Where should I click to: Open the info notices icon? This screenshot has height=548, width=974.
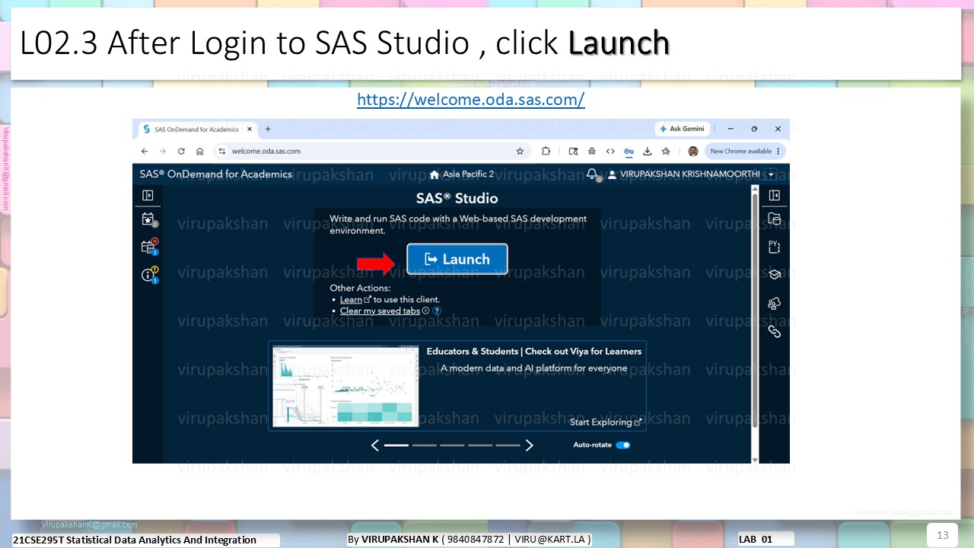(148, 275)
